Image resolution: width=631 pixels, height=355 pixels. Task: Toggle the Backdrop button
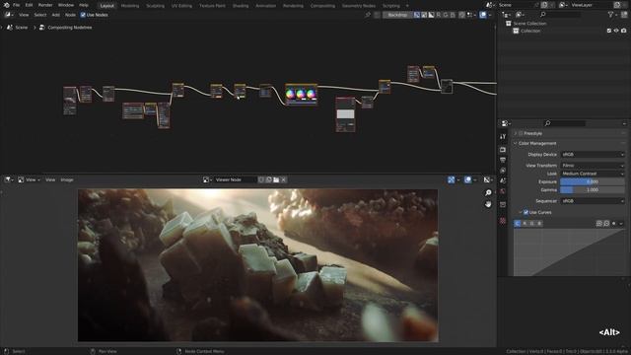tap(397, 15)
